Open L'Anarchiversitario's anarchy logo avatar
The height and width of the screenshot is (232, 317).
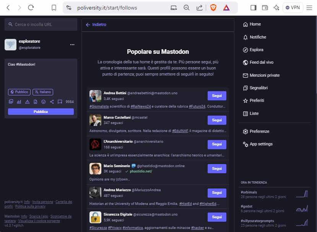[x=96, y=145]
